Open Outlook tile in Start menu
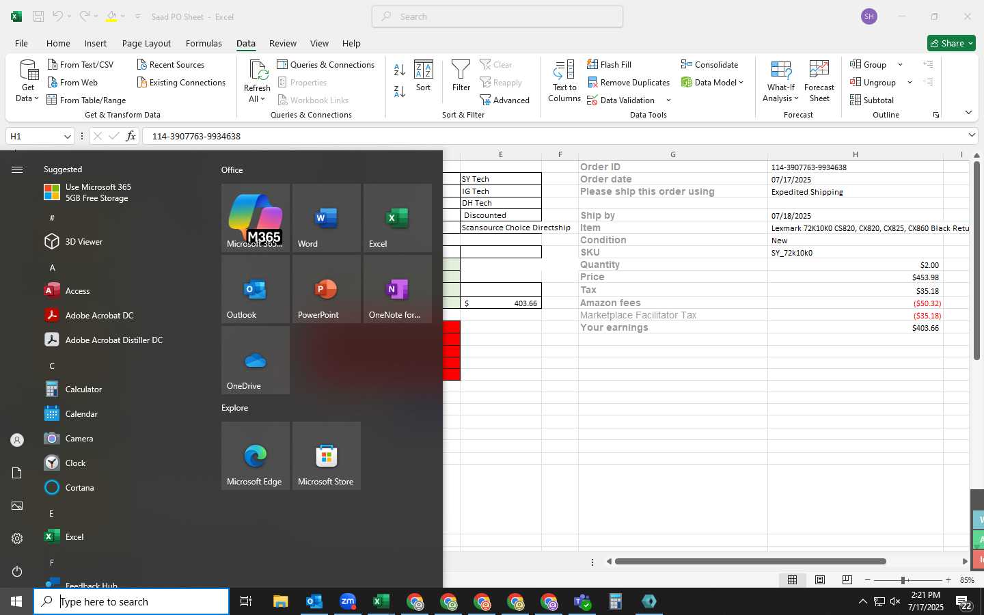 pyautogui.click(x=254, y=289)
